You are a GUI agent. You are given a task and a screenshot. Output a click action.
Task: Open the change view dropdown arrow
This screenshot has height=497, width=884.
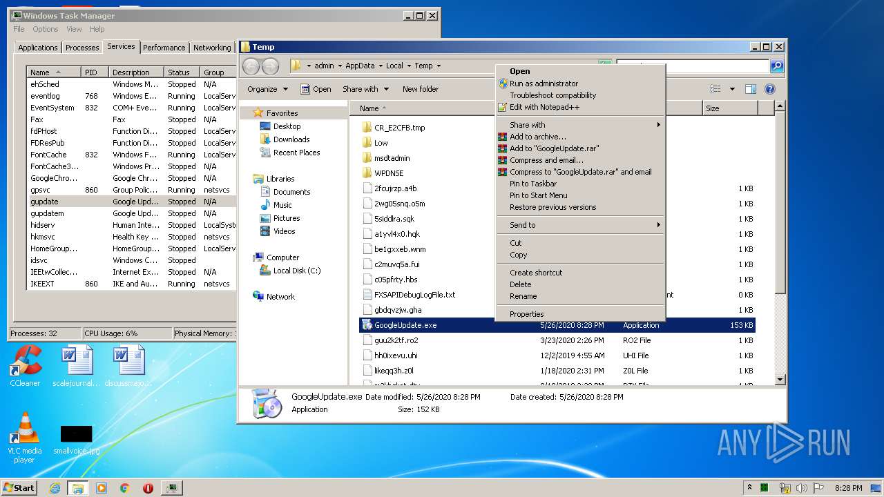point(732,89)
